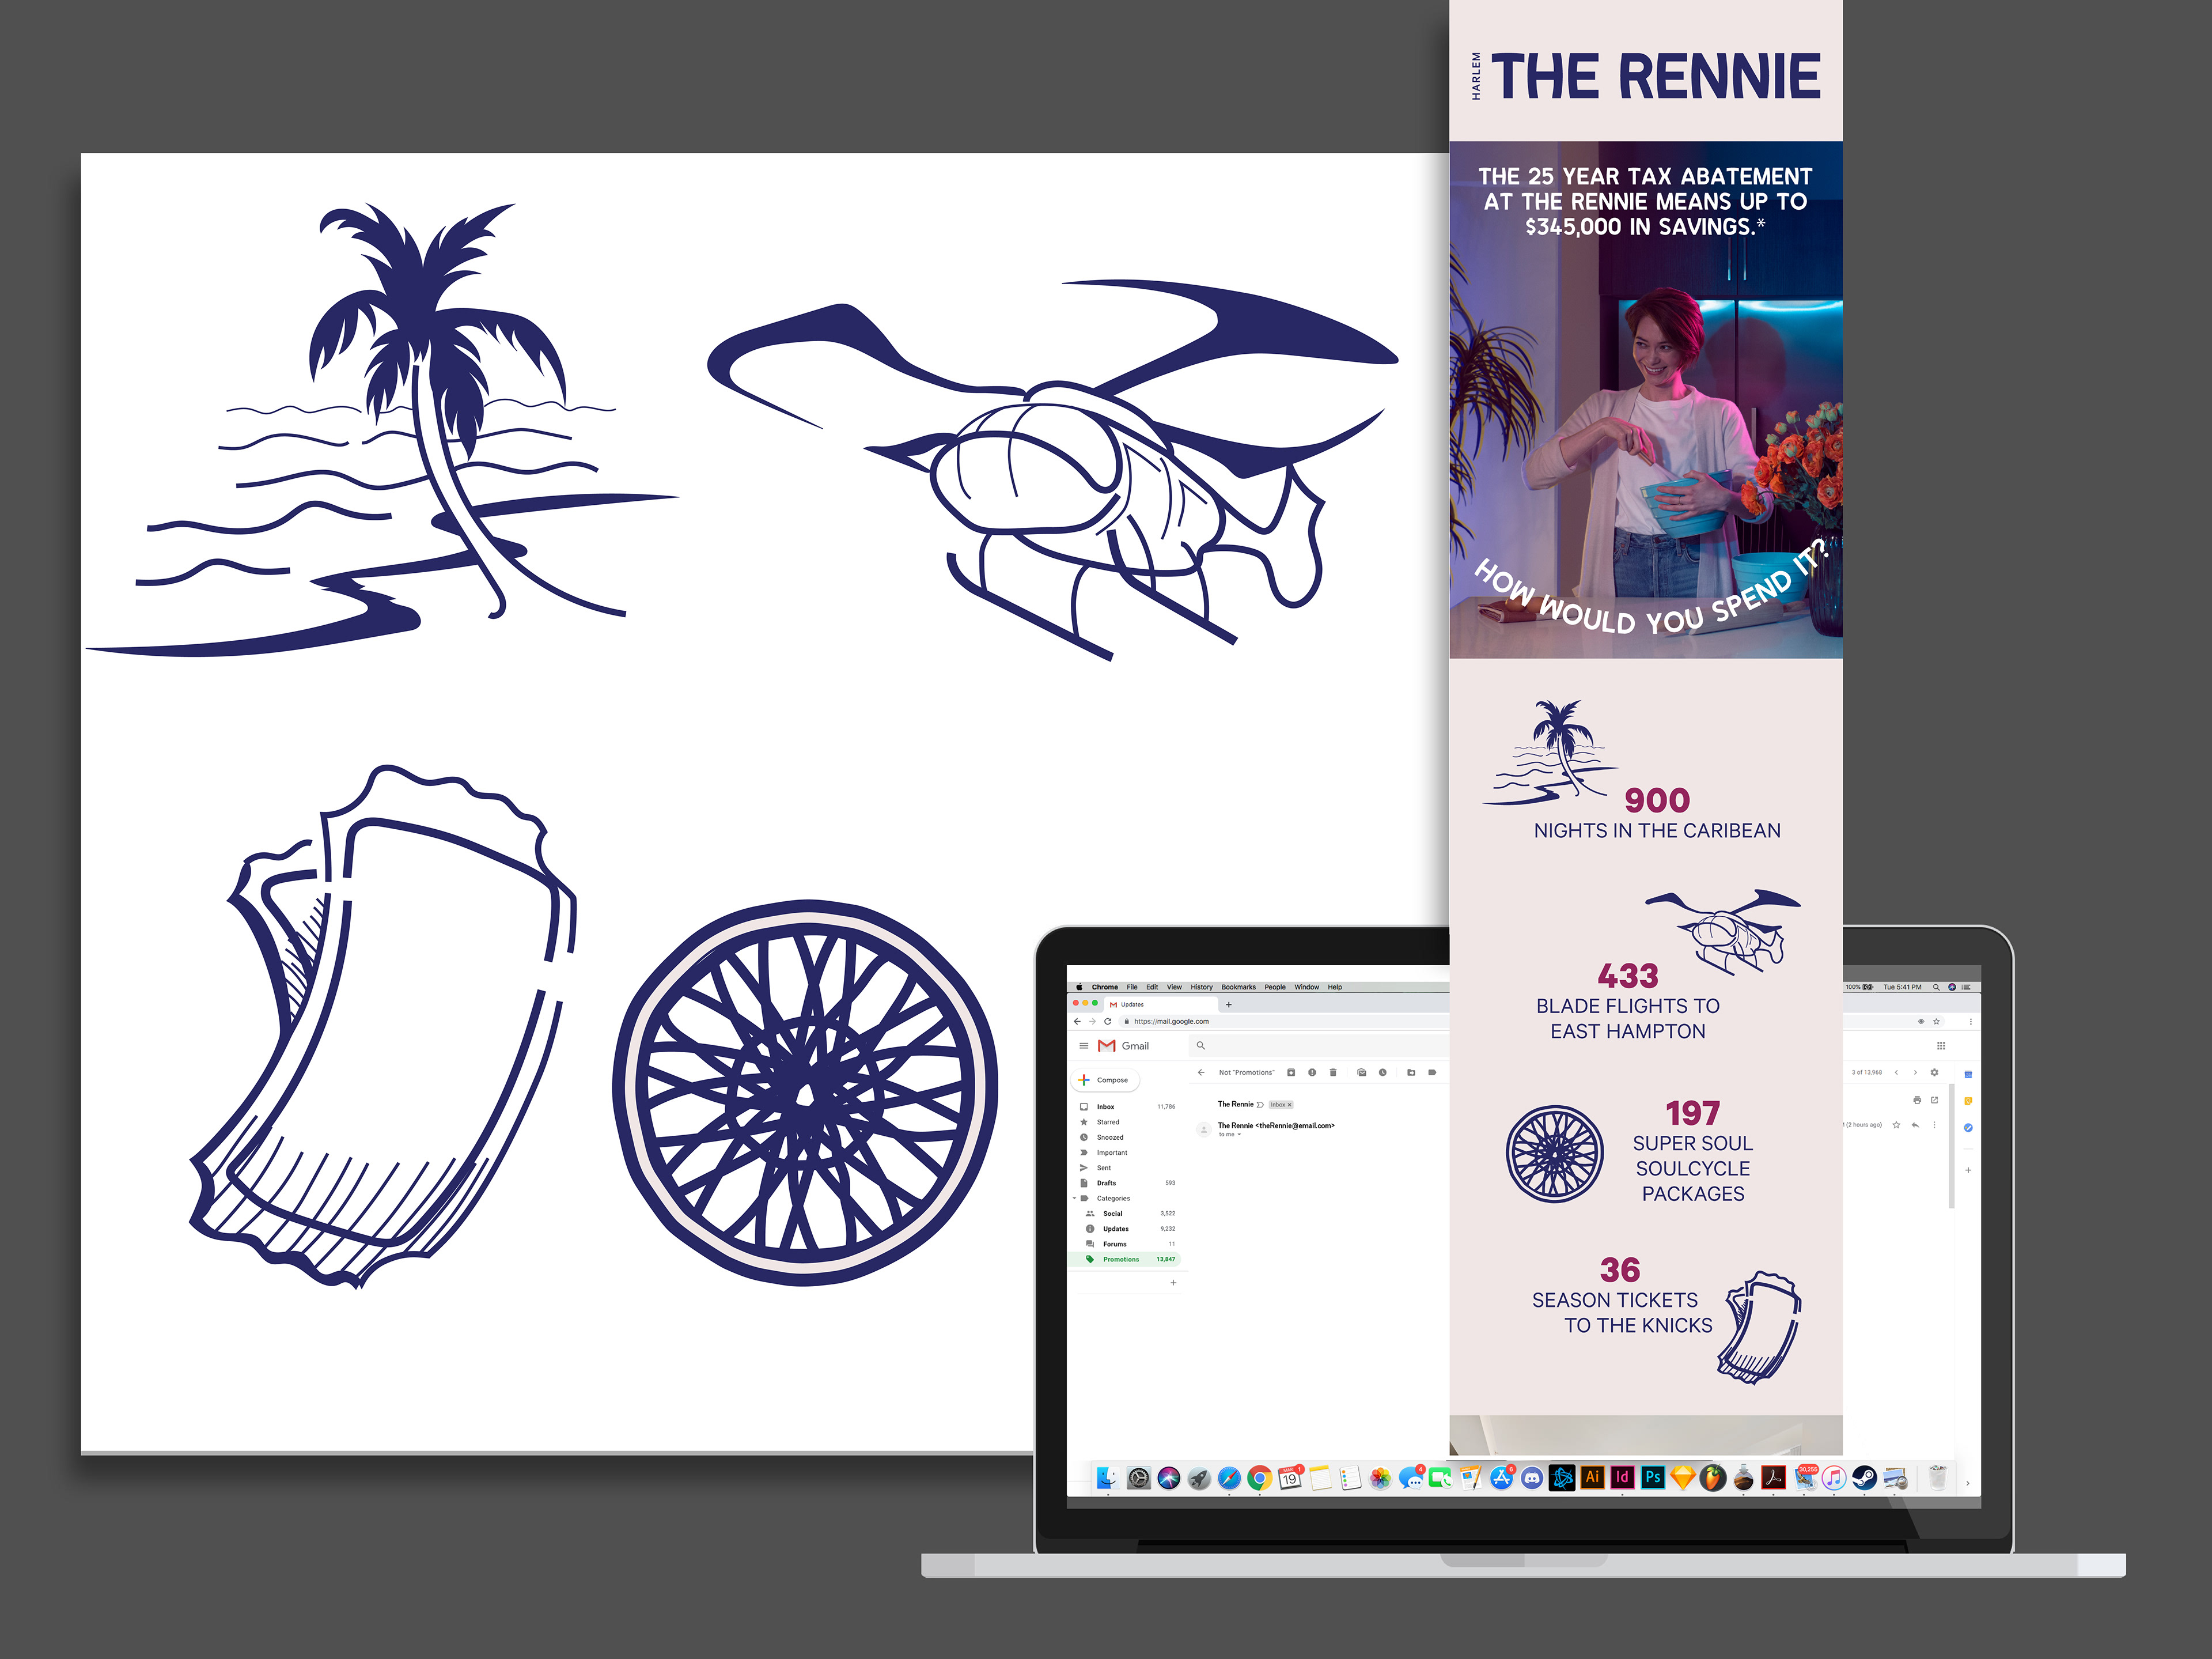Open the History menu
The image size is (2212, 1659).
pos(1201,987)
